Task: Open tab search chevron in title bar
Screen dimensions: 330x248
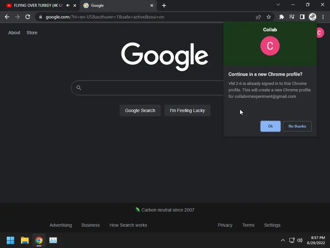Action: tap(278, 5)
